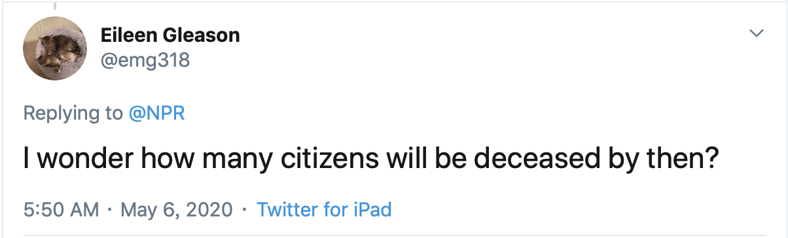This screenshot has height=238, width=788.
Task: Click the surname 'Gleason' in header
Action: [200, 35]
